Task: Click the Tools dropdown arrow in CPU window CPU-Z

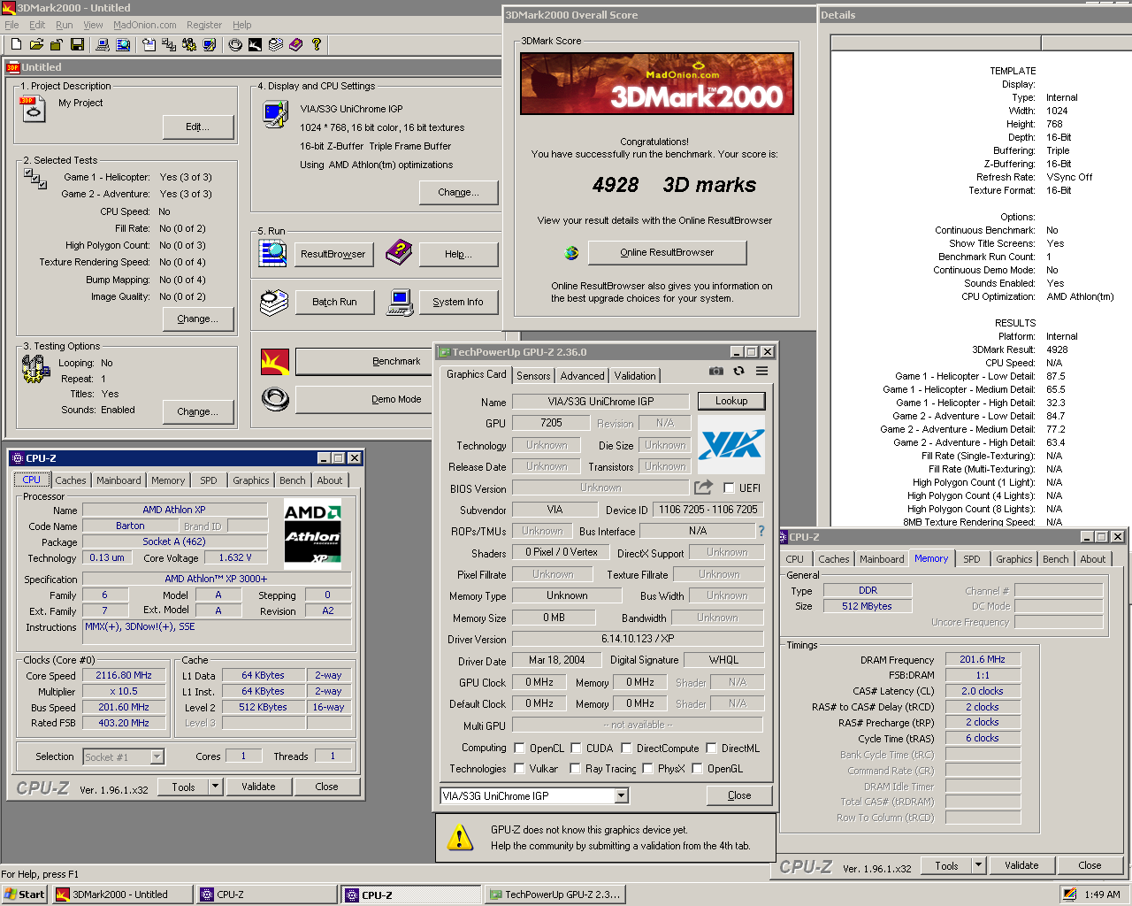Action: [x=215, y=786]
